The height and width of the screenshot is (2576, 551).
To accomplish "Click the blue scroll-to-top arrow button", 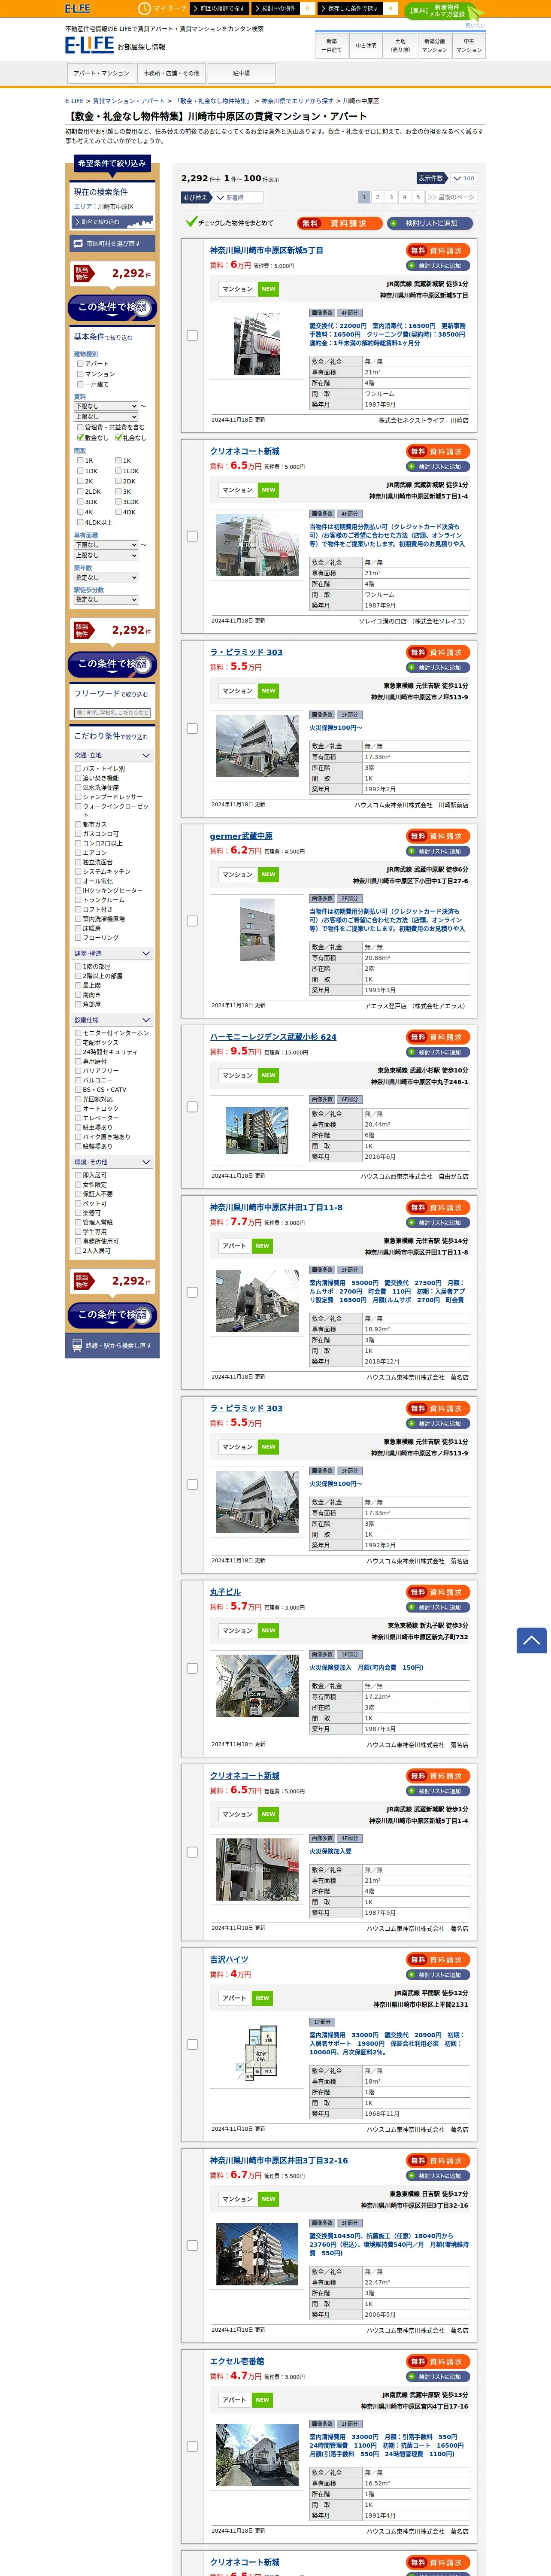I will pyautogui.click(x=532, y=1640).
